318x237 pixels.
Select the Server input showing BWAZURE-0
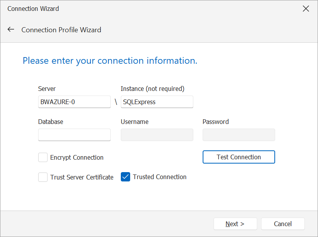pyautogui.click(x=74, y=102)
